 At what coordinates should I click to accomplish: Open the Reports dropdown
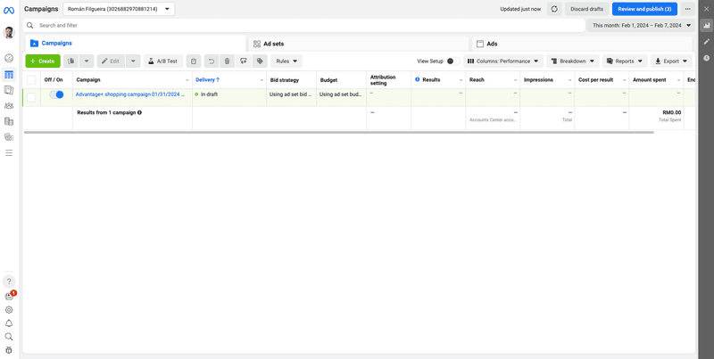tap(625, 61)
